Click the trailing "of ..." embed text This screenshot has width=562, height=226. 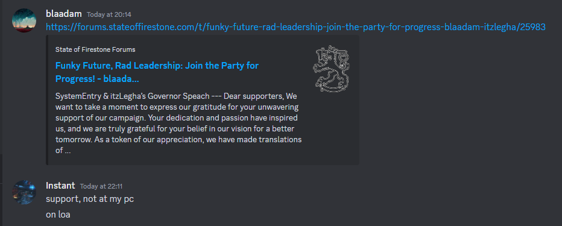tap(63, 151)
